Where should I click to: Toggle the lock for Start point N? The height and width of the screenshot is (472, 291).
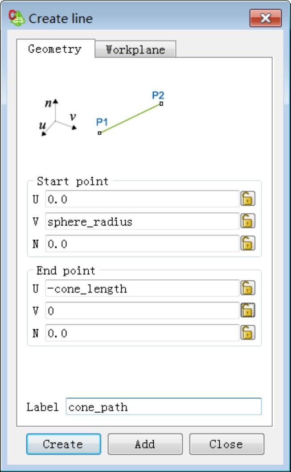pos(248,243)
